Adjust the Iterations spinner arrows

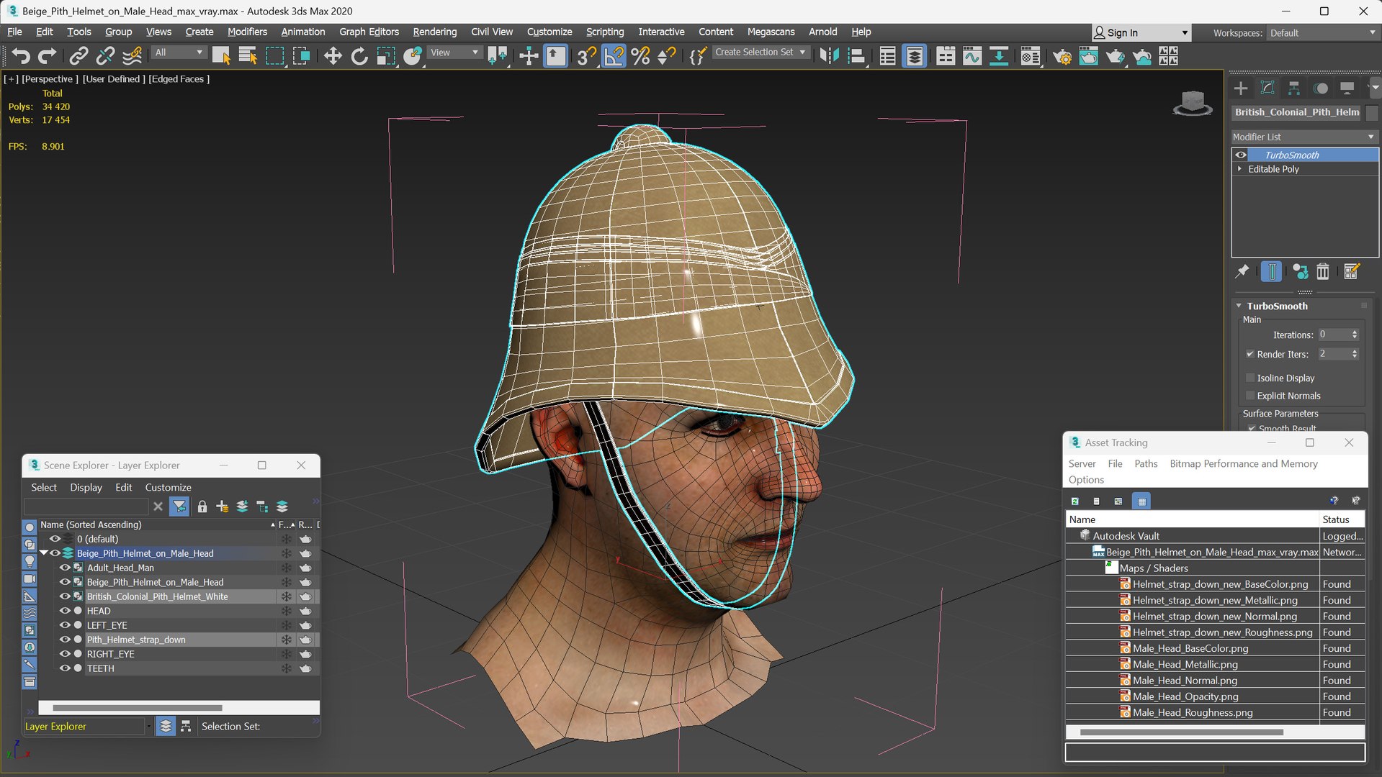pos(1355,335)
